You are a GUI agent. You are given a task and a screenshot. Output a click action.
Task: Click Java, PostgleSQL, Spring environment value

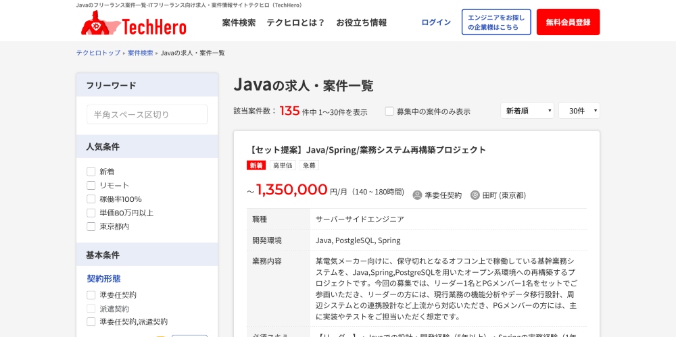[358, 240]
